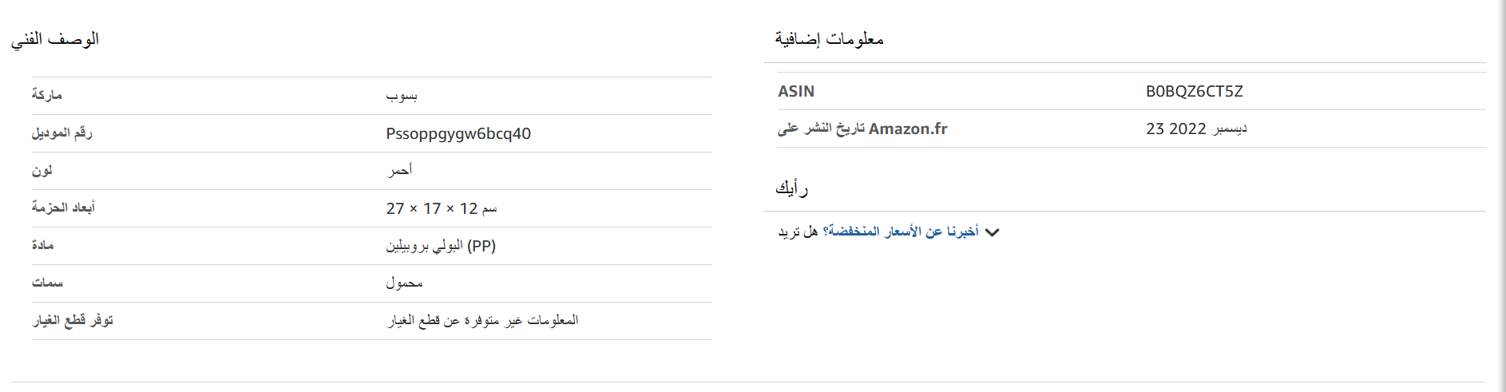Select the material value البولي بروبيلين (PP)
This screenshot has width=1506, height=392.
click(x=441, y=246)
